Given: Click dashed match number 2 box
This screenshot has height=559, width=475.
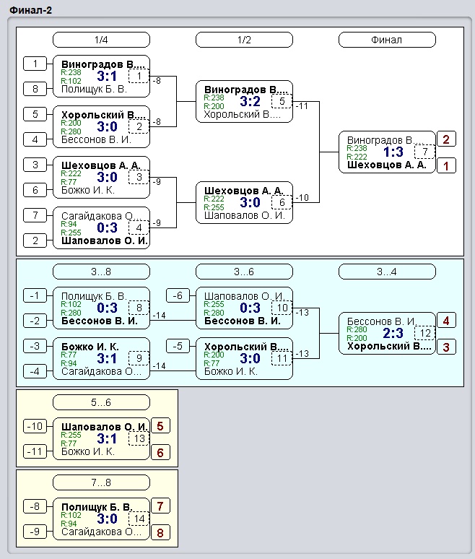Looking at the screenshot, I should click(x=139, y=126).
